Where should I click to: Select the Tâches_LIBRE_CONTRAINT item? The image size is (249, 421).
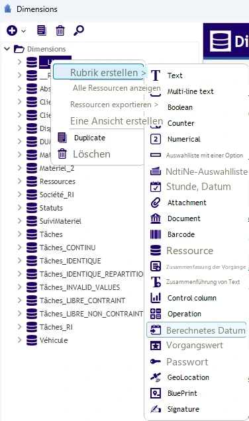[83, 301]
